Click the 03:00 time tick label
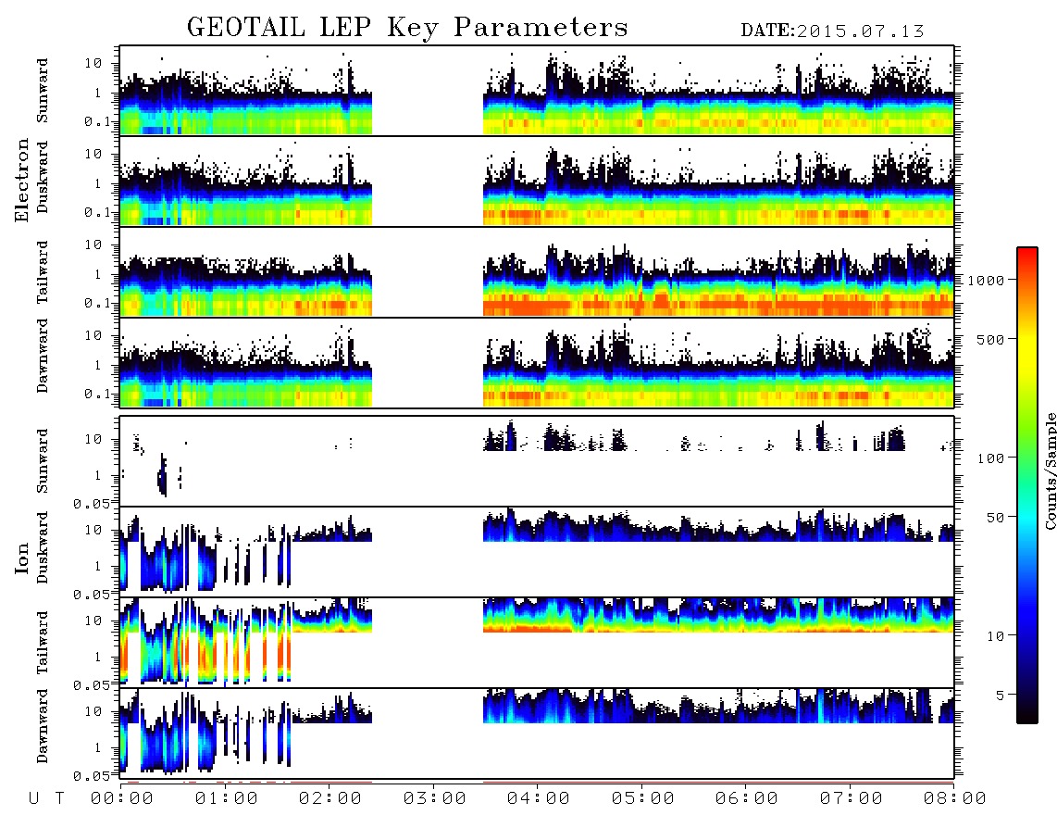1057x815 pixels. pyautogui.click(x=435, y=799)
